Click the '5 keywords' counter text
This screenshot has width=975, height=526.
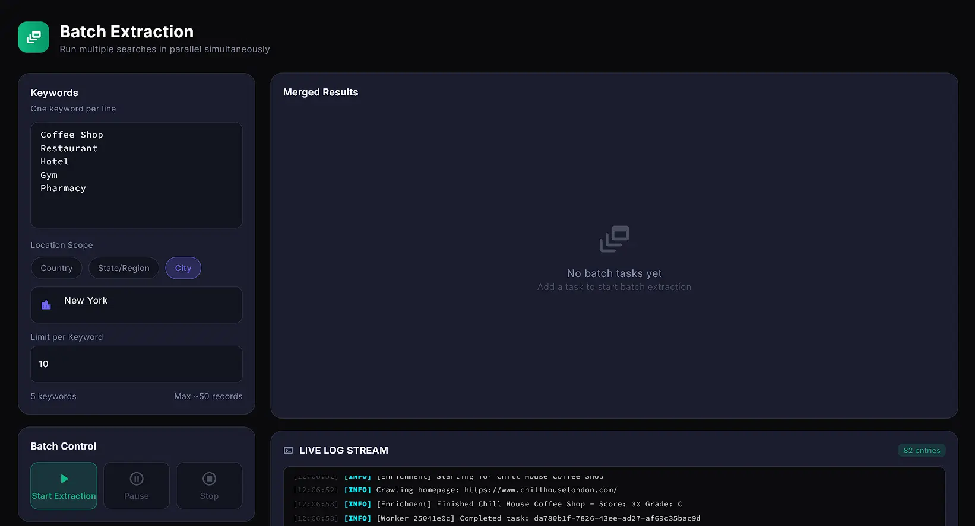(x=53, y=396)
